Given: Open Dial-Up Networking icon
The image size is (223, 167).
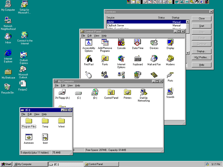Looking at the screenshot, I should tap(144, 95).
